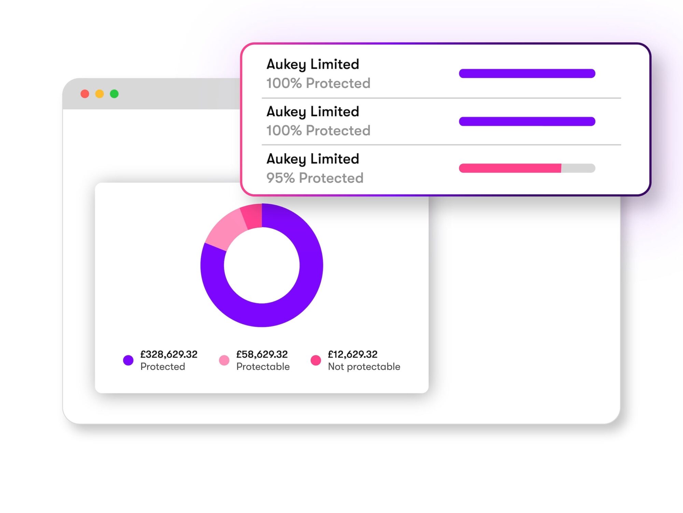Select the light pink Protectable legend dot
683x513 pixels.
224,360
